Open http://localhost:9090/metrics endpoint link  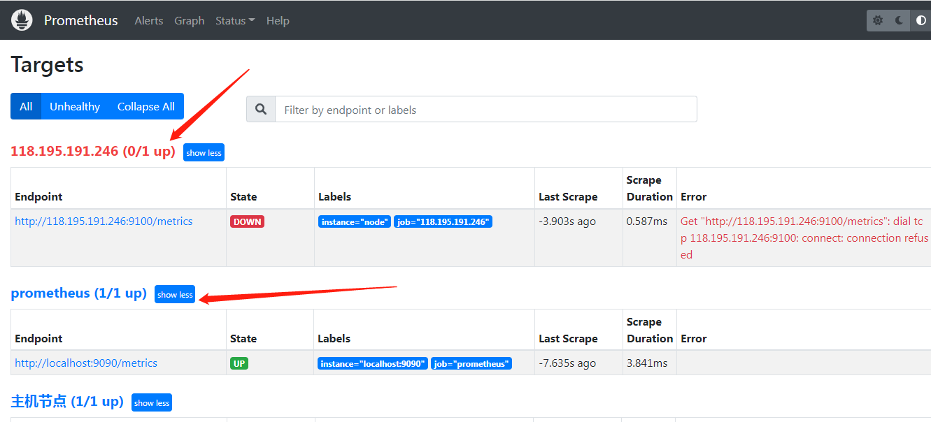click(x=86, y=363)
